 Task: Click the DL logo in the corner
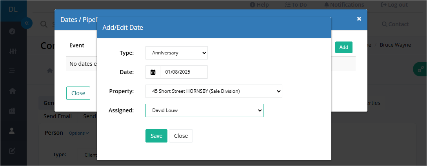pos(13,9)
